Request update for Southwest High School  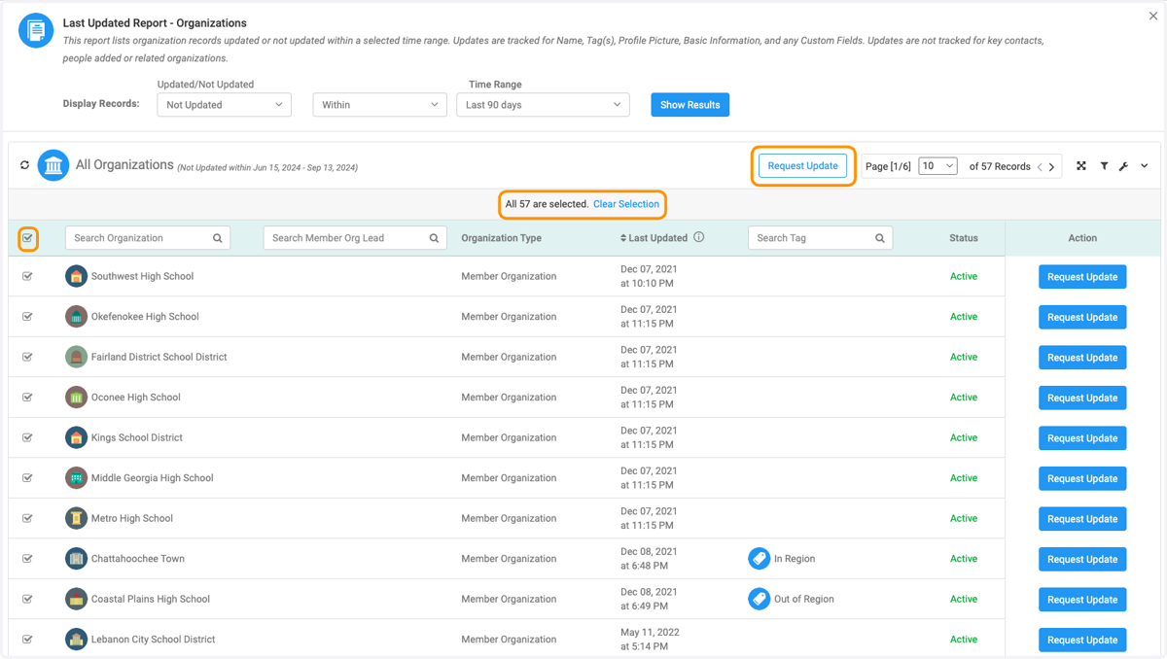(1082, 277)
